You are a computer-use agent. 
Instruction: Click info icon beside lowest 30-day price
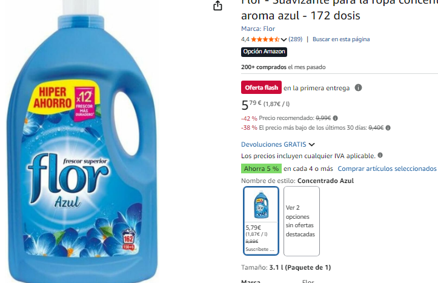[388, 128]
